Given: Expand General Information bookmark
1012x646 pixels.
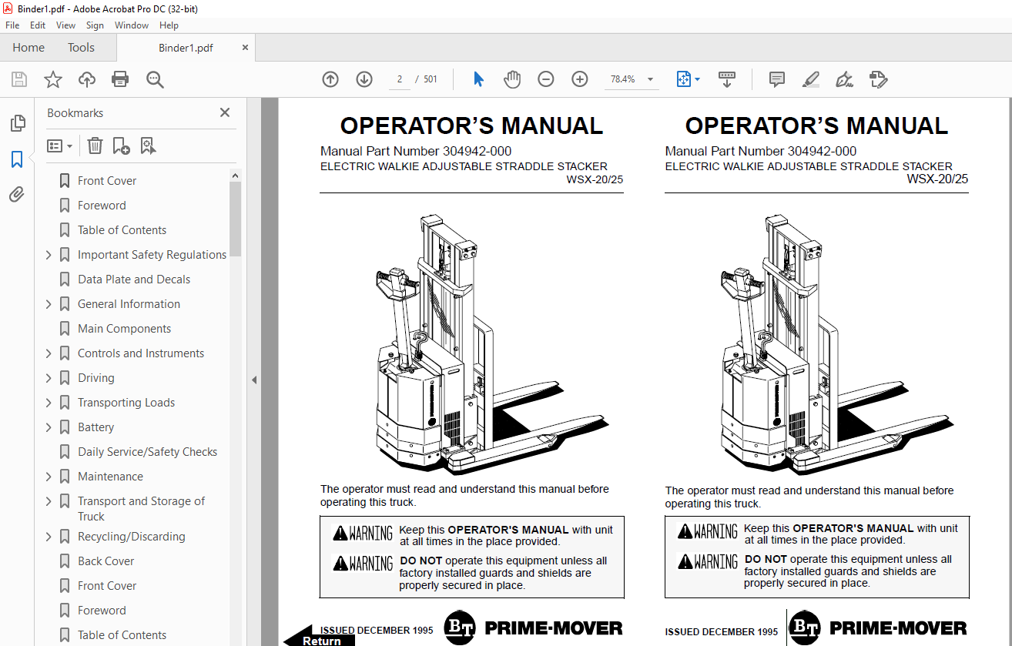Looking at the screenshot, I should tap(49, 304).
